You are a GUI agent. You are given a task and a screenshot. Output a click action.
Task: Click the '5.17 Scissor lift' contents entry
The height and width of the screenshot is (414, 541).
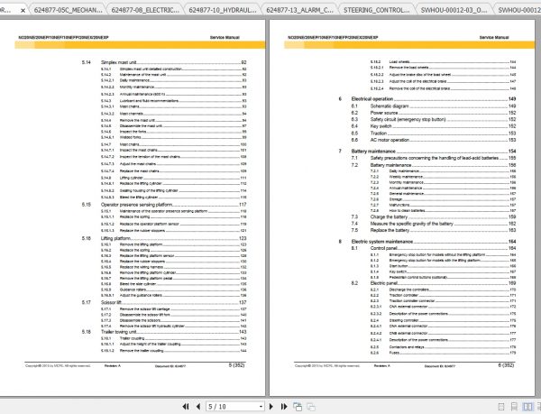[164, 302]
